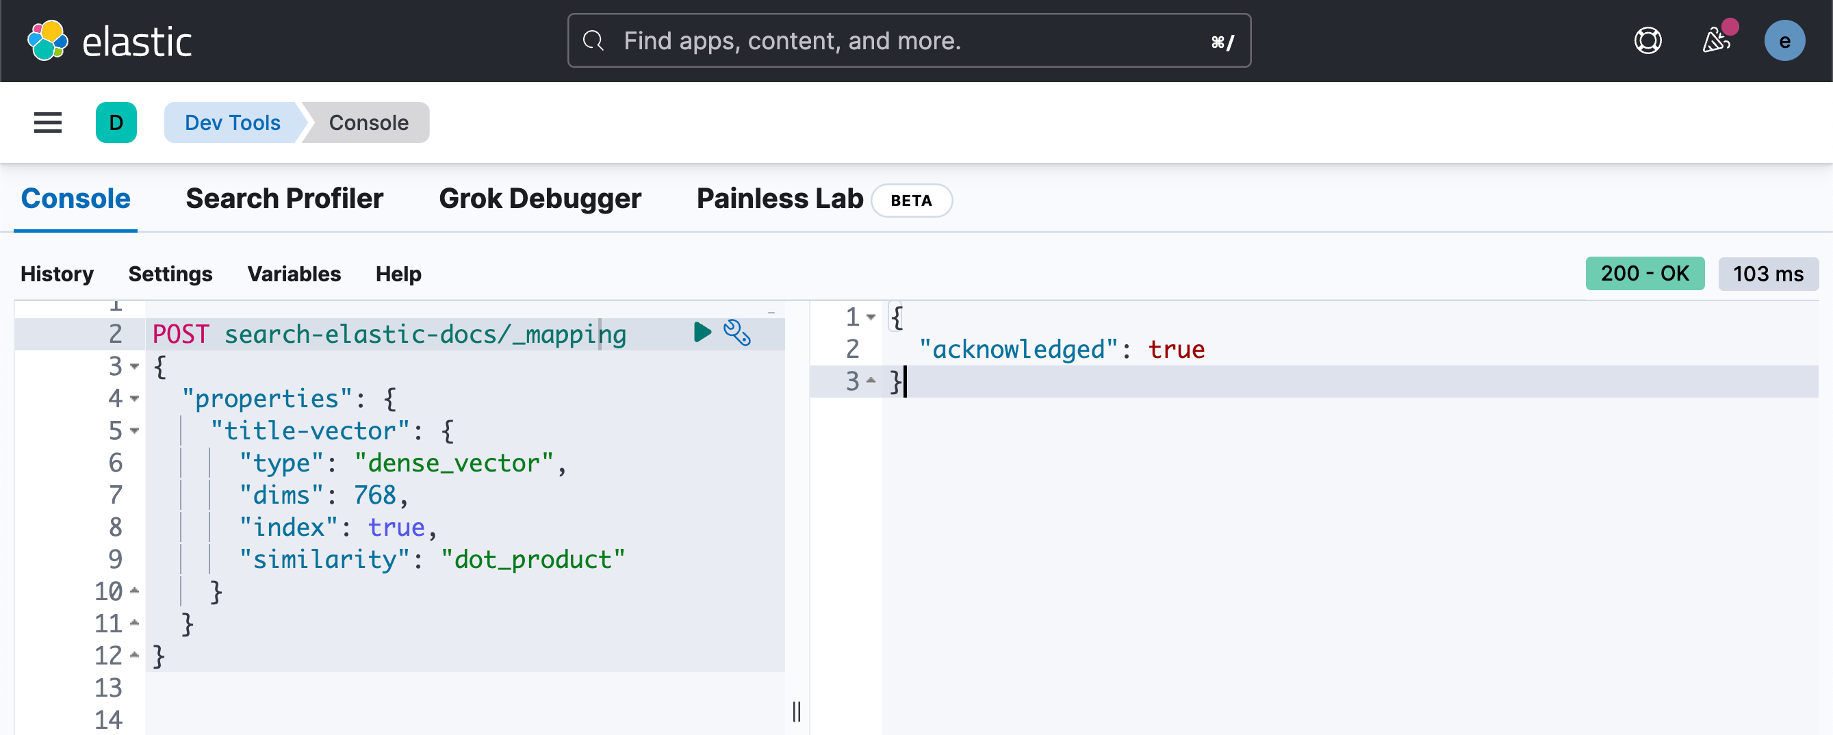1833x735 pixels.
Task: Click the "dense_vector" value in editor
Action: [x=454, y=463]
